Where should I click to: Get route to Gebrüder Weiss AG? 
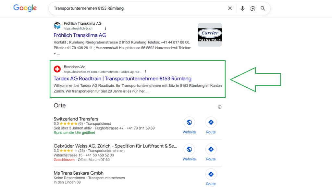point(211,149)
